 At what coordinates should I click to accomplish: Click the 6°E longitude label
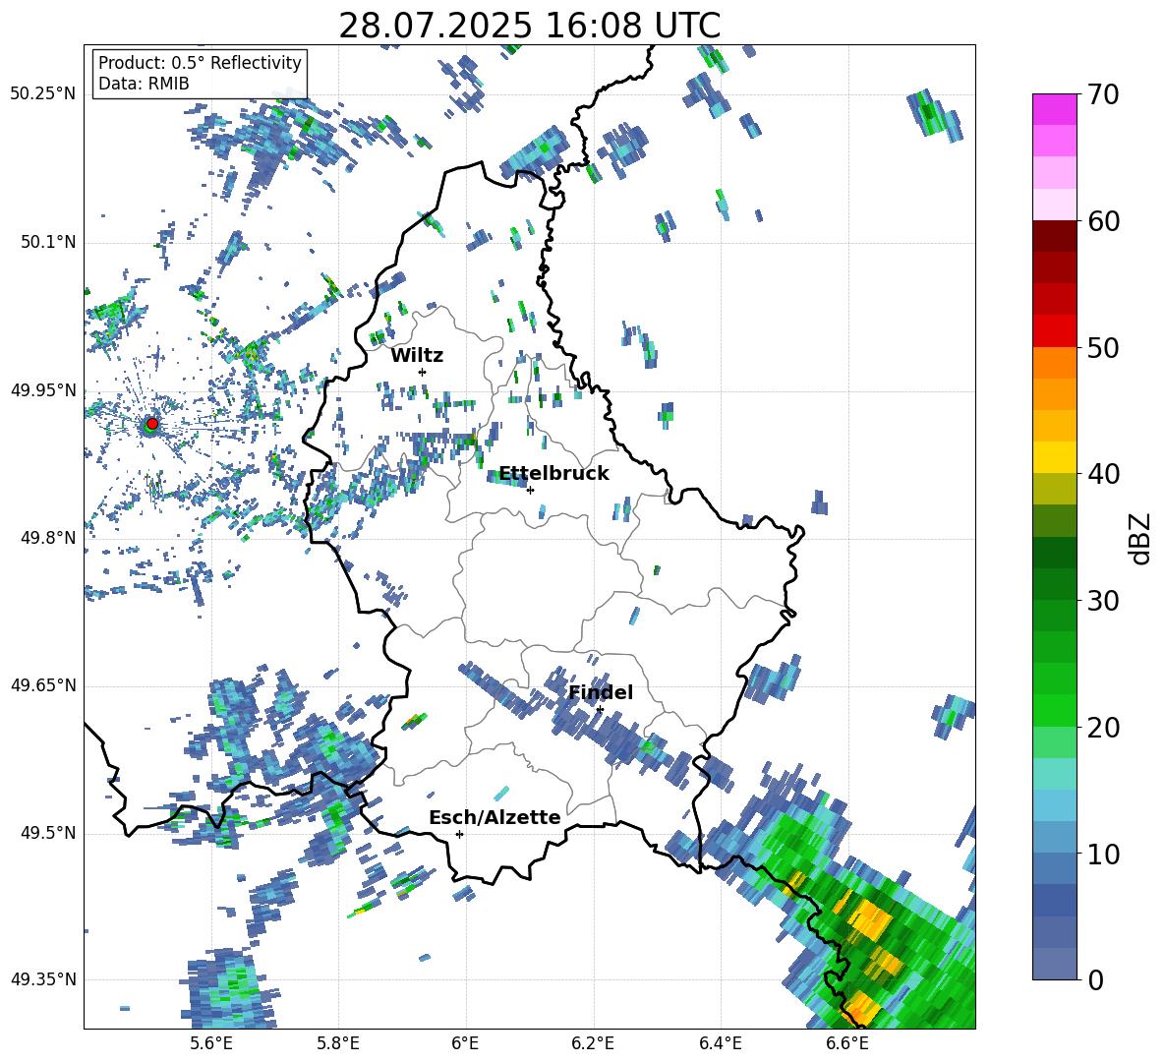click(x=465, y=1043)
